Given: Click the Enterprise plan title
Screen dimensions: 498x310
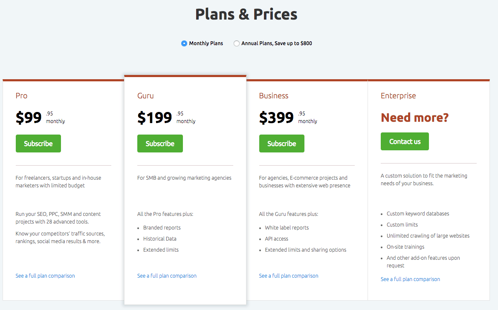Looking at the screenshot, I should (x=398, y=96).
